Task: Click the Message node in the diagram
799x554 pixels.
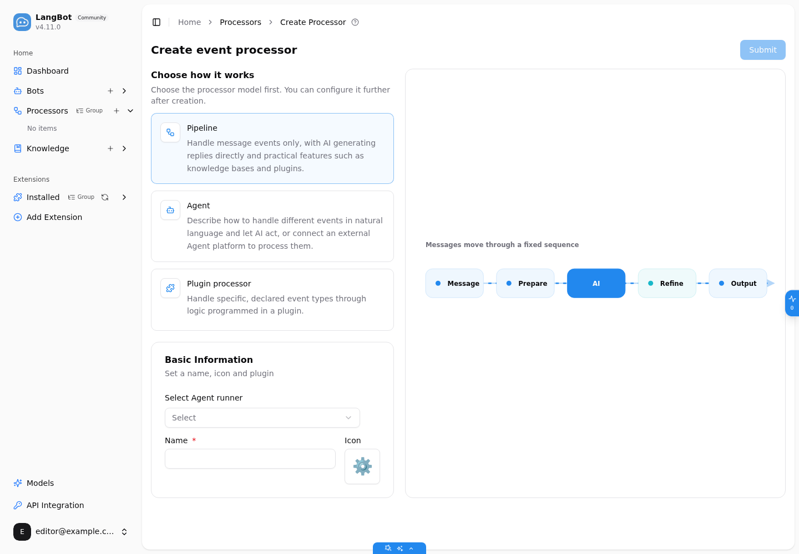Action: coord(454,283)
